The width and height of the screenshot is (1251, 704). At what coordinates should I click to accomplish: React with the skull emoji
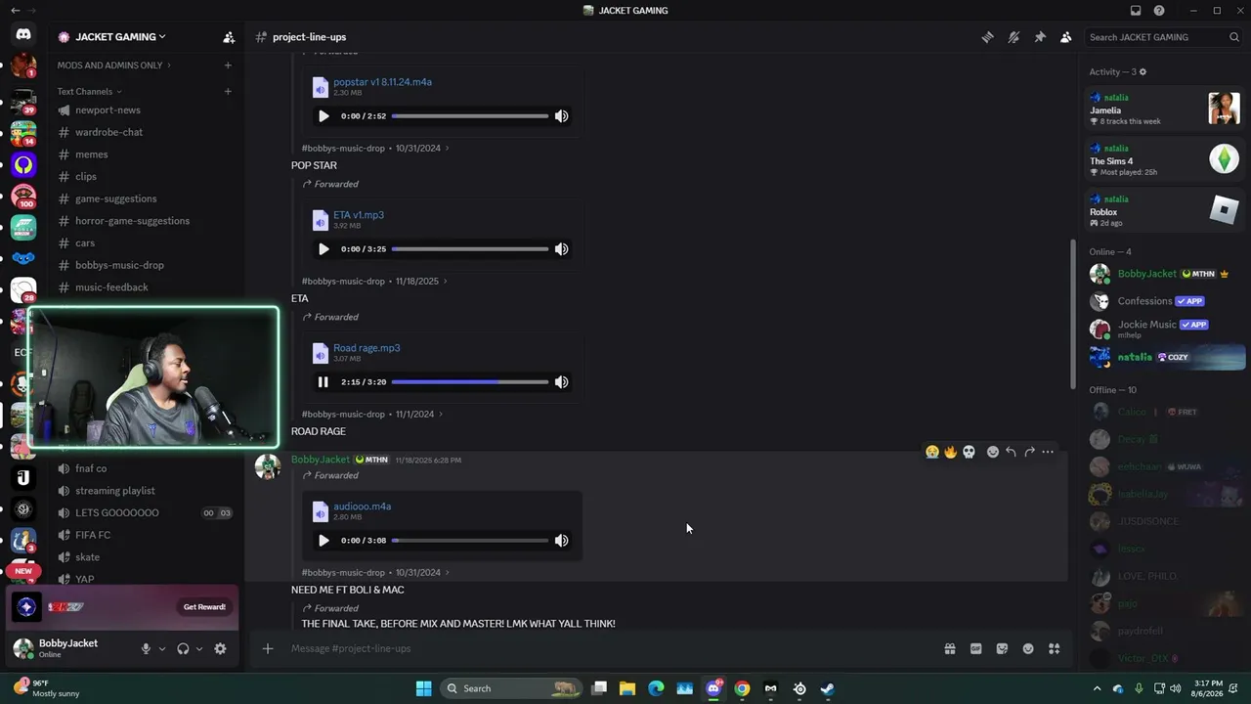[969, 452]
